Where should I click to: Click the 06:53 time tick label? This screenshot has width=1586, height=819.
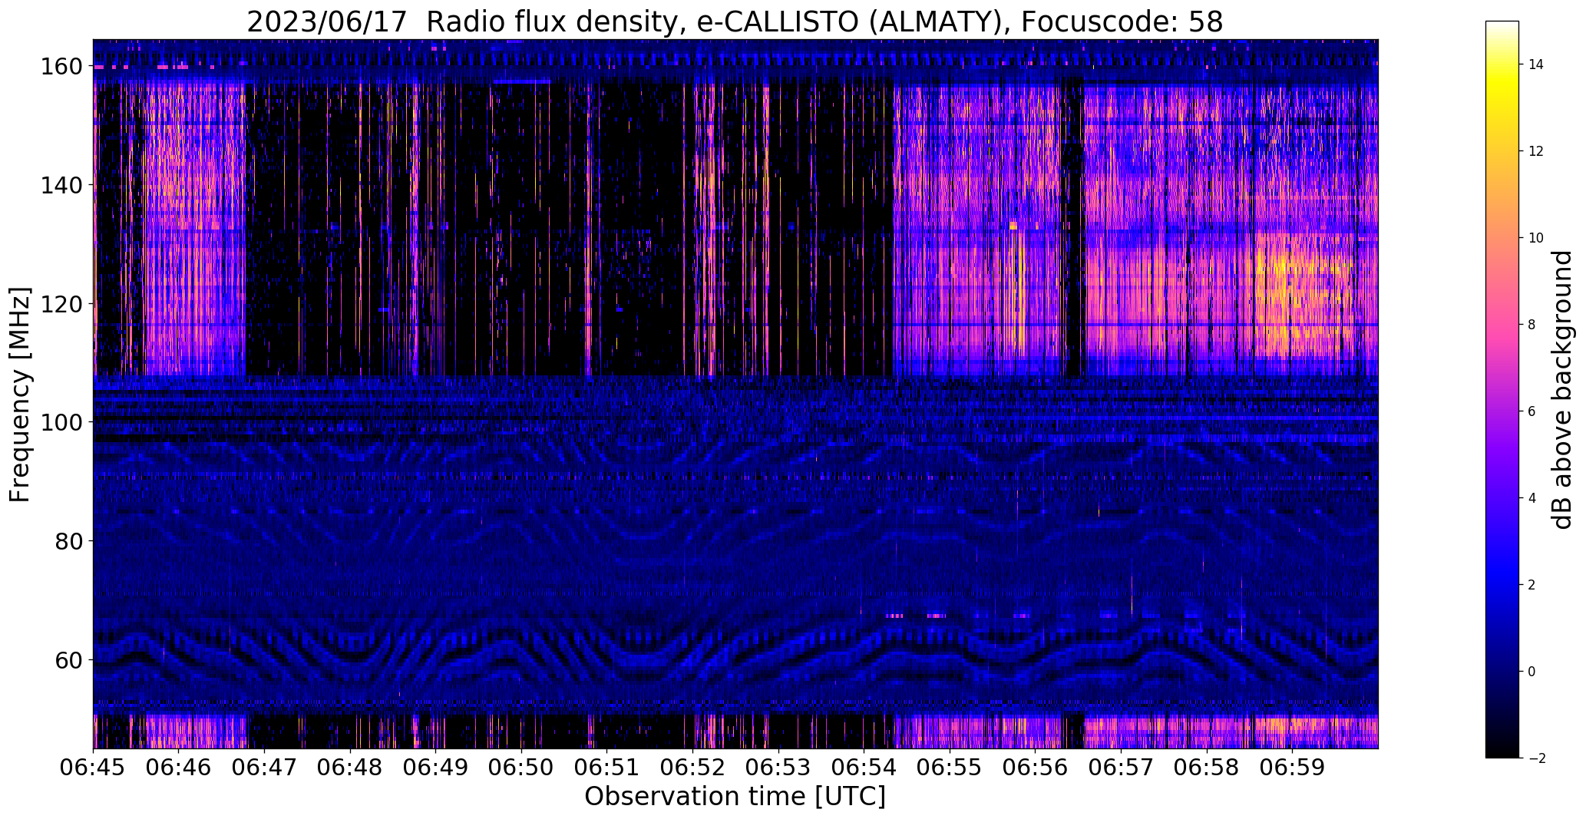(x=778, y=766)
